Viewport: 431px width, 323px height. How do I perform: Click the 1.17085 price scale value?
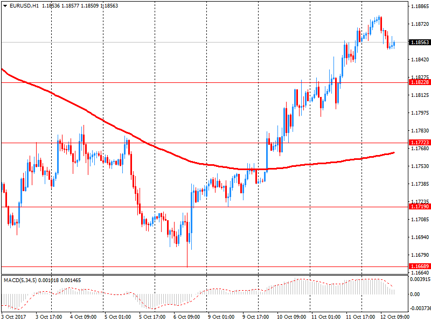click(420, 219)
